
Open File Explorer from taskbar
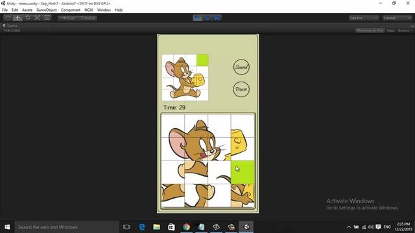point(157,227)
